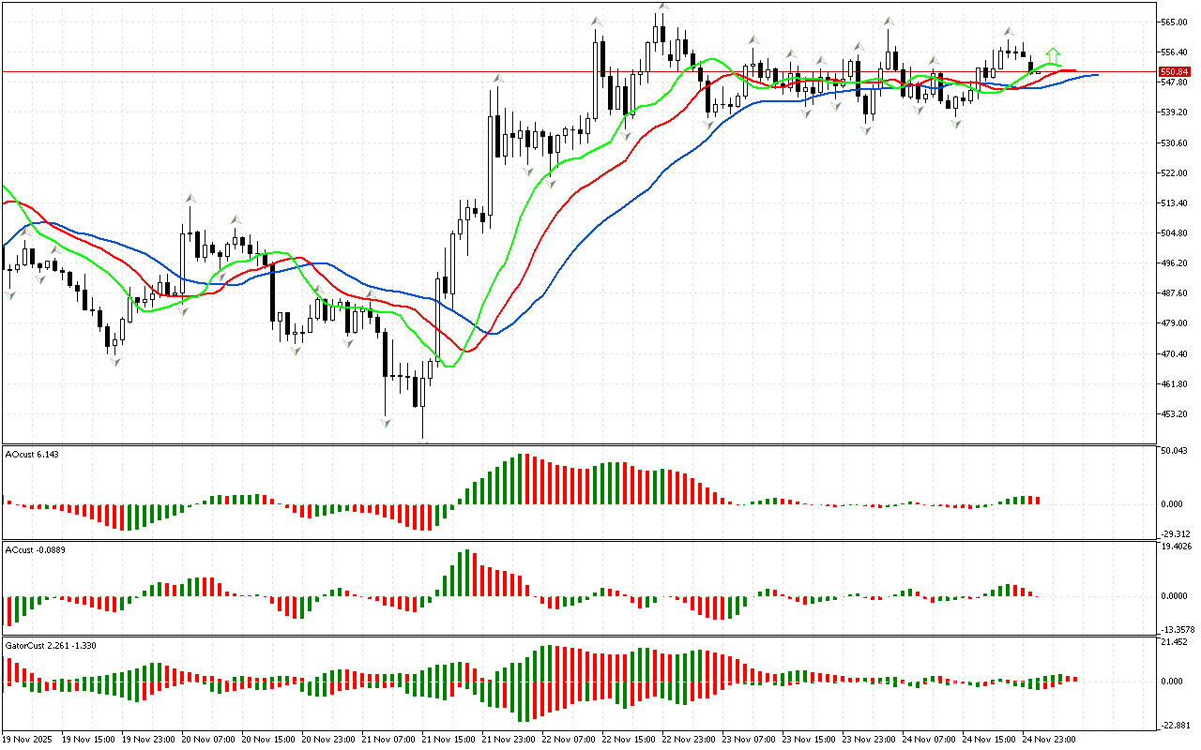The height and width of the screenshot is (750, 1201).
Task: Select the green Alligator lips line
Action: coord(488,298)
